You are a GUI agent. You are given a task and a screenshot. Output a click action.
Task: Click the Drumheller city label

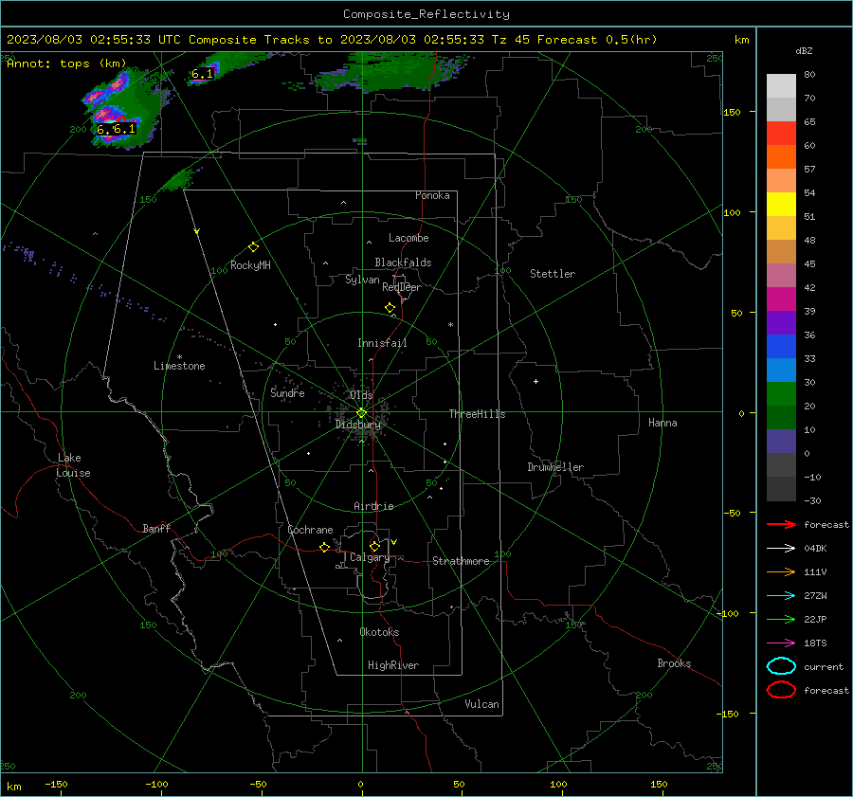[555, 467]
